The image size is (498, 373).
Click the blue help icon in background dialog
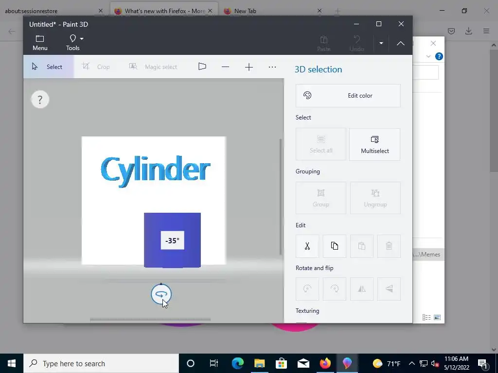point(439,56)
